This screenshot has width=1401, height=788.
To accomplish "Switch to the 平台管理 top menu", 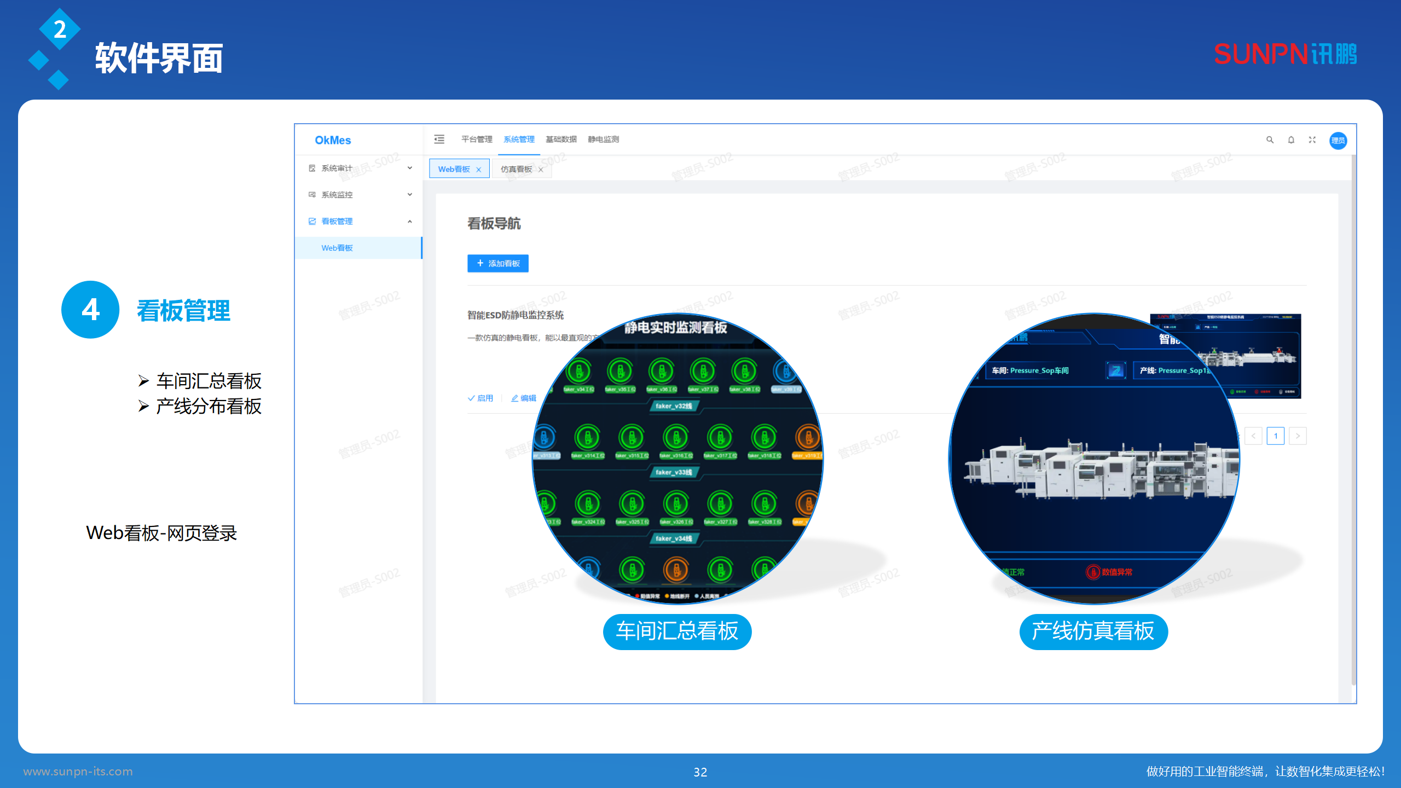I will (x=476, y=140).
